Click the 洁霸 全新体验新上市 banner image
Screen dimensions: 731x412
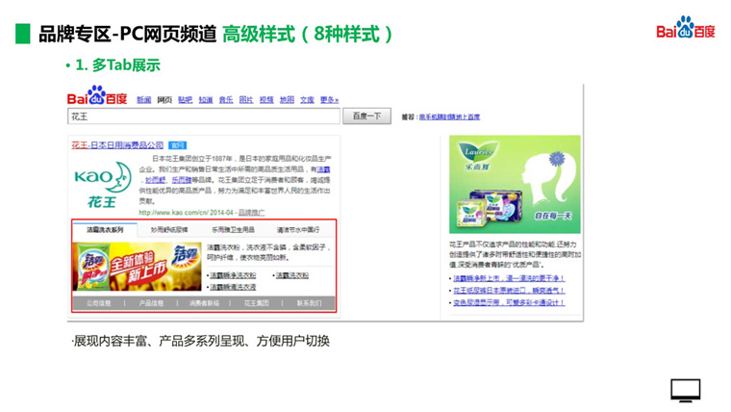coord(137,267)
